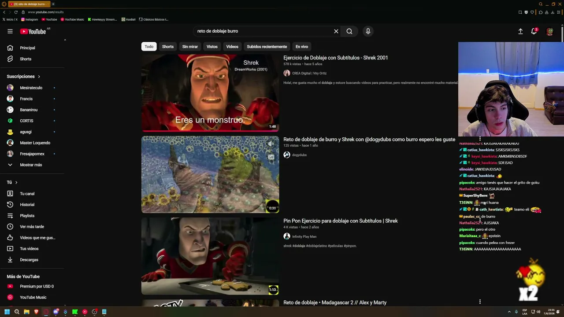Open Pin Pon Ejercicio para doblaje title

341,221
